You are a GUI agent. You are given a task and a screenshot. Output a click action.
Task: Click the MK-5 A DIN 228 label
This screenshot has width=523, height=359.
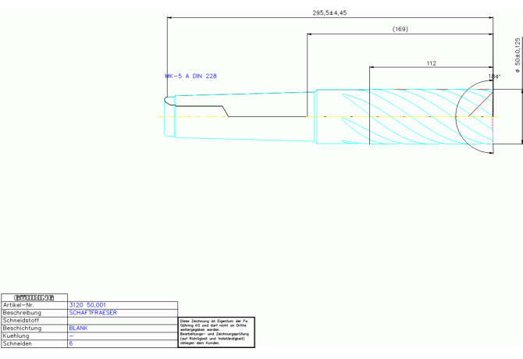point(190,76)
